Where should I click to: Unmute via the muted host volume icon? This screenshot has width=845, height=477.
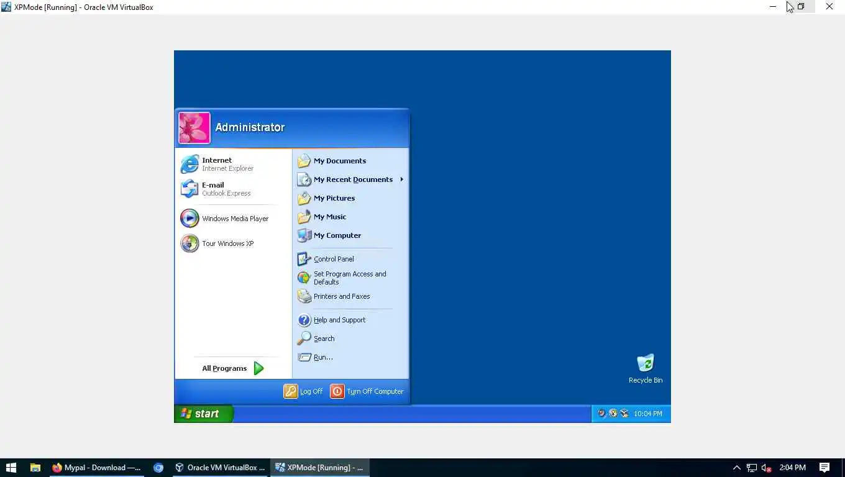767,468
